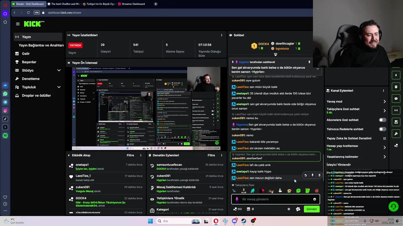This screenshot has width=403, height=226.
Task: Switch to The best ChatBot tab
Action: pyautogui.click(x=63, y=4)
